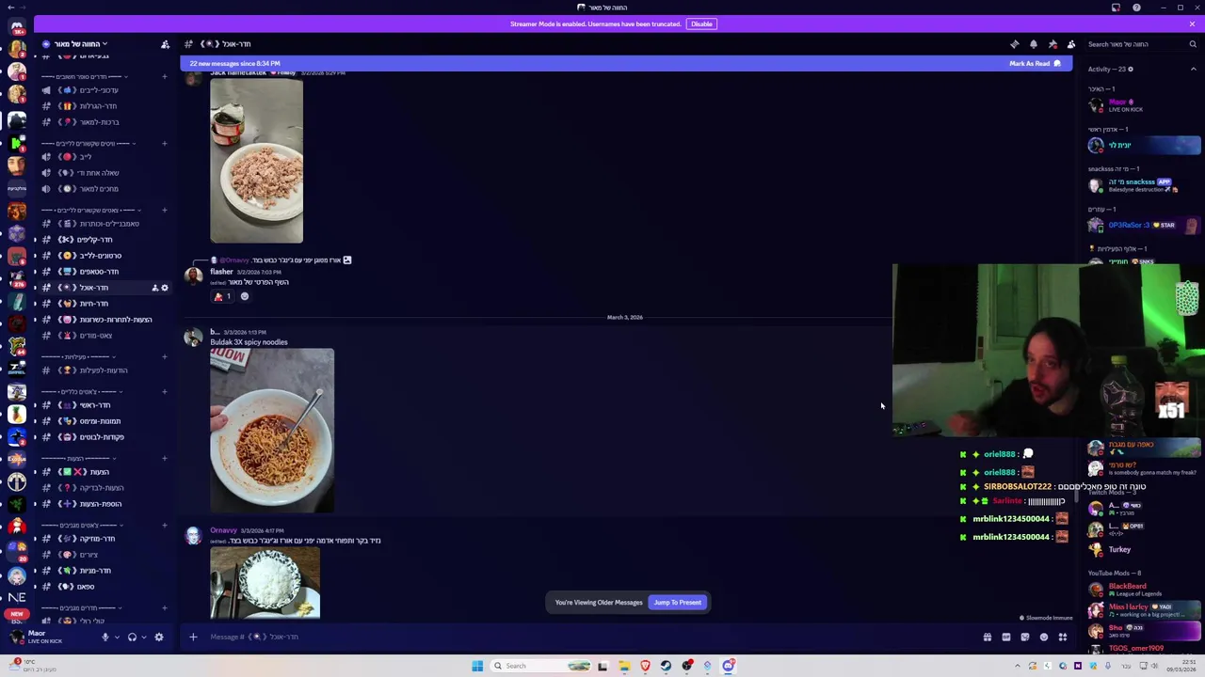Open Discord icon on taskbar
1205x677 pixels.
(x=729, y=666)
